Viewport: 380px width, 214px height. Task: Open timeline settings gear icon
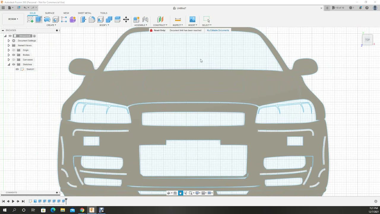[x=376, y=201]
